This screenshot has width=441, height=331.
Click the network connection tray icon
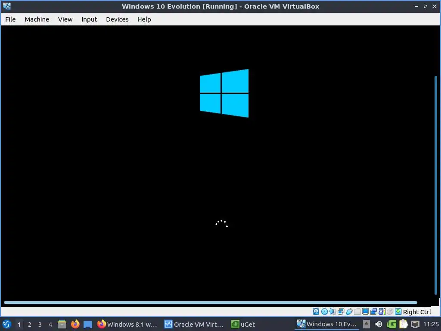click(x=415, y=324)
